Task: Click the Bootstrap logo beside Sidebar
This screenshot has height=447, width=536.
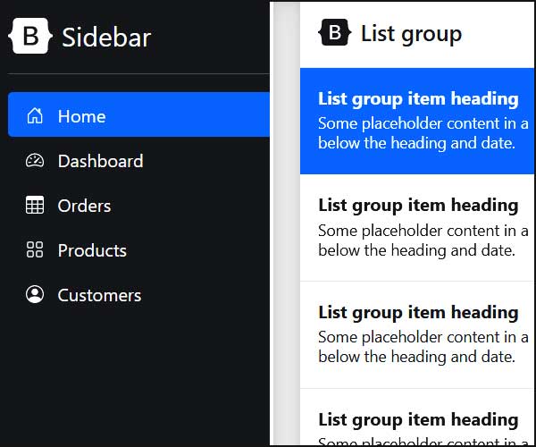Action: pyautogui.click(x=30, y=36)
